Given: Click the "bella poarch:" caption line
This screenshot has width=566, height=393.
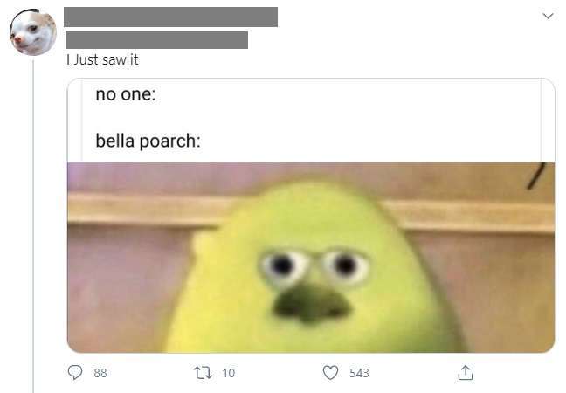Looking at the screenshot, I should click(148, 141).
